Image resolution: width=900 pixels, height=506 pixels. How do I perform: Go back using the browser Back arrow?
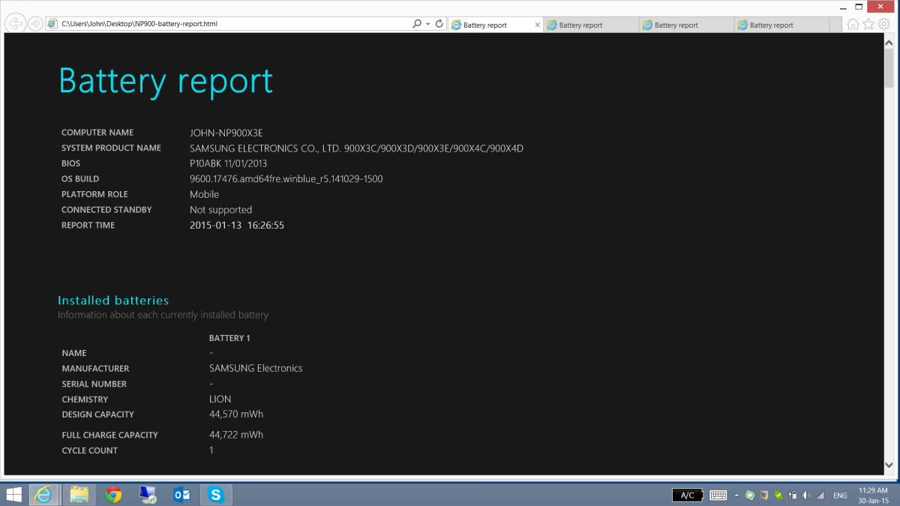[15, 23]
